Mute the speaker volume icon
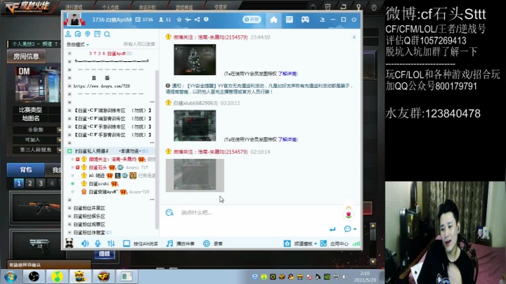Screen dimensions: 506x284 (85, 243)
